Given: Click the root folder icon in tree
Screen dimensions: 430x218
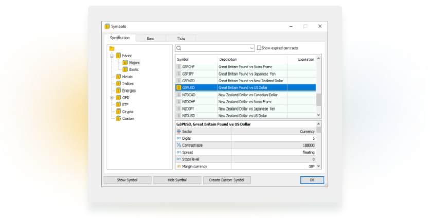Looking at the screenshot, I should [112, 48].
